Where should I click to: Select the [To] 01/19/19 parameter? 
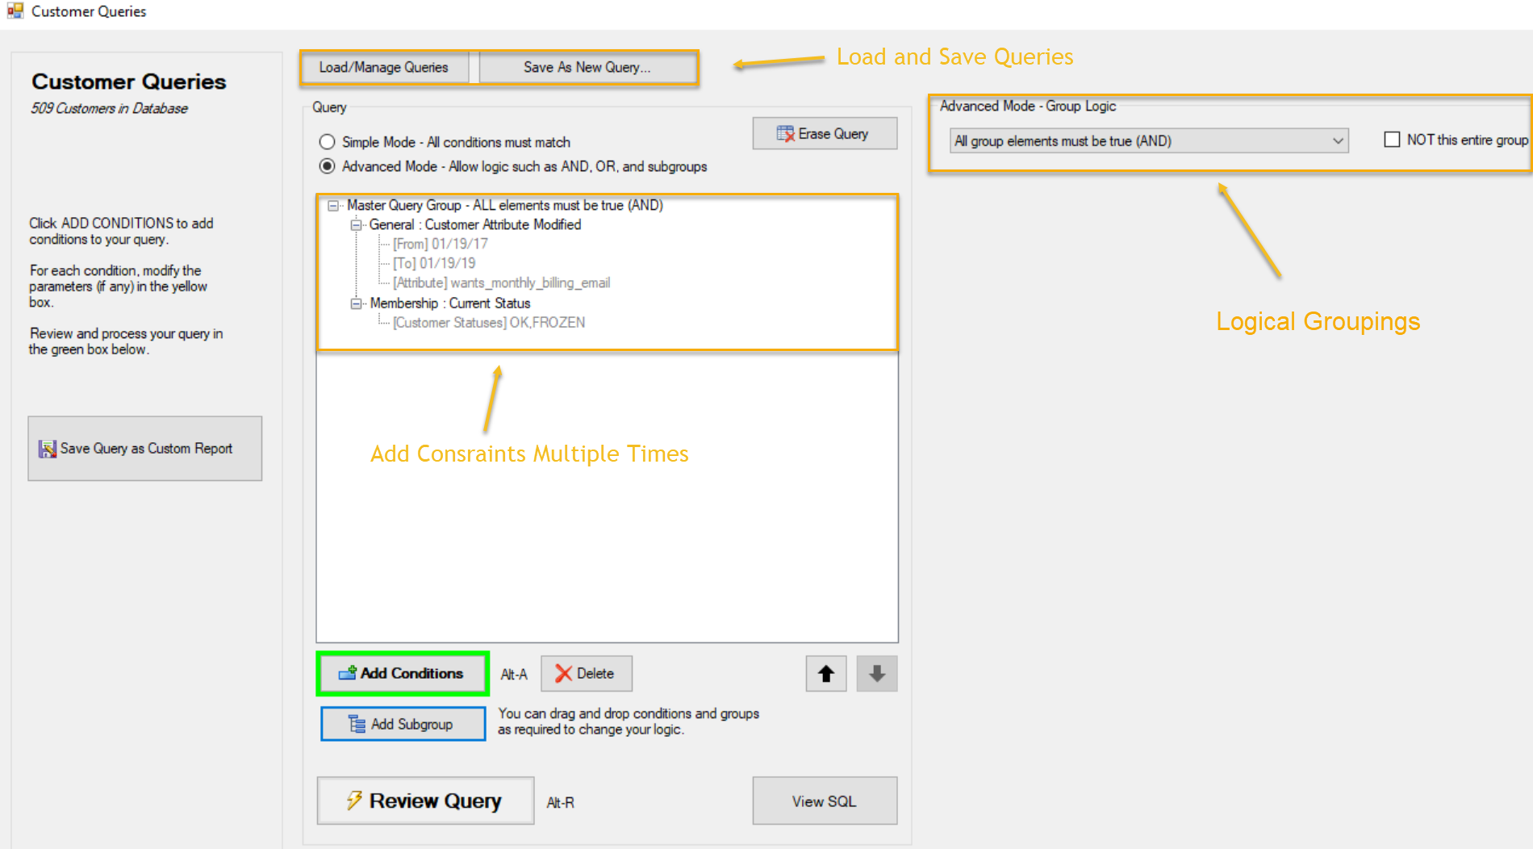[434, 263]
